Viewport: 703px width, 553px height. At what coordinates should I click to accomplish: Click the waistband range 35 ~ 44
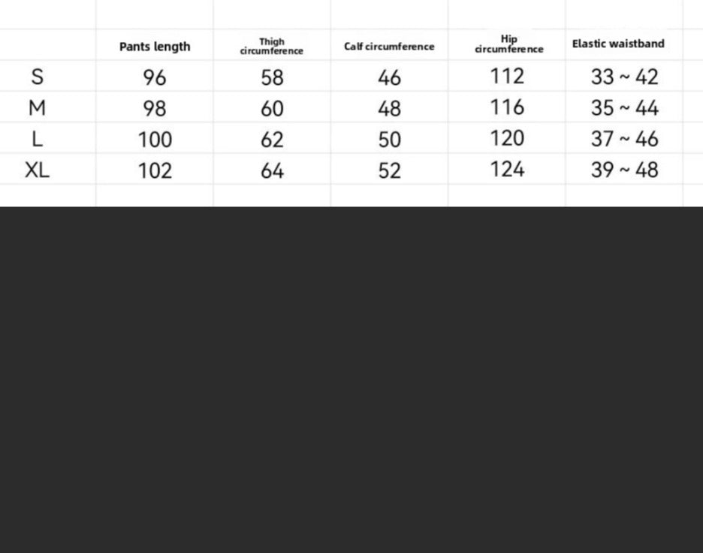[624, 108]
